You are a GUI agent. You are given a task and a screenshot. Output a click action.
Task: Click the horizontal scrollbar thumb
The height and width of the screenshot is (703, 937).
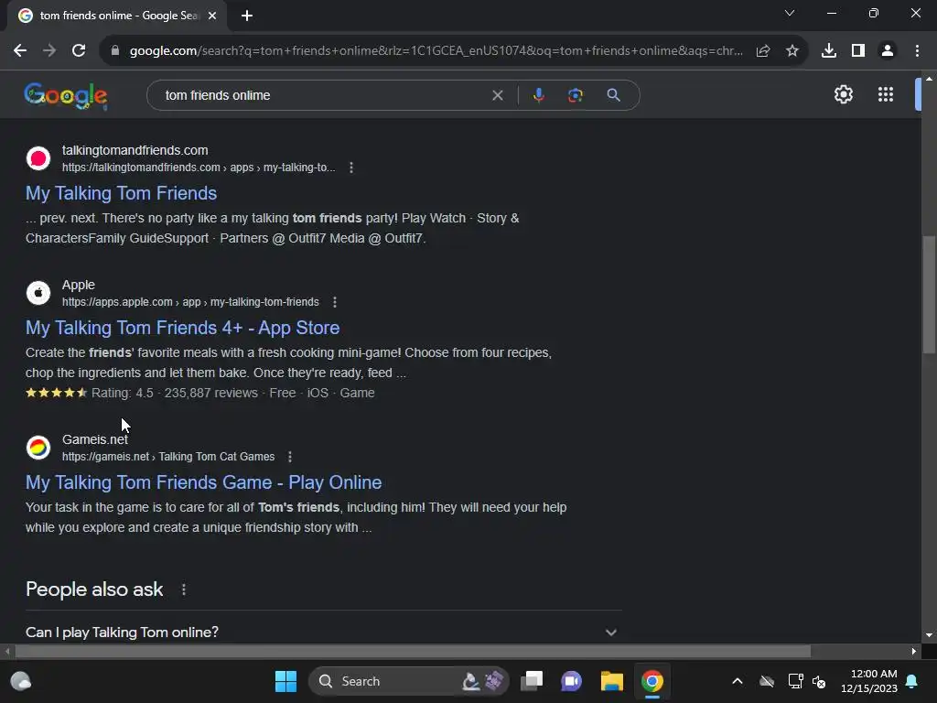pos(413,651)
